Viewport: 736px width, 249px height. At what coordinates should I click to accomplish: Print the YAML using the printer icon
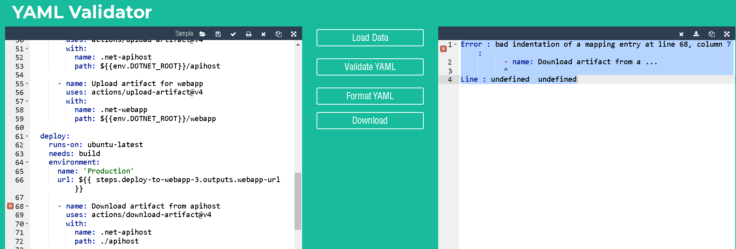pyautogui.click(x=248, y=34)
